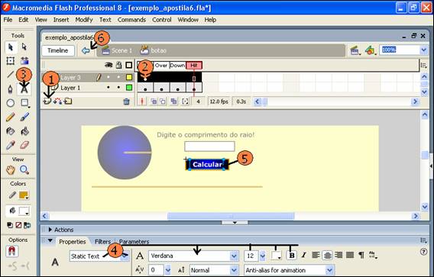Open the fill color swatch
Viewport: 434px width, 277px height.
[24, 211]
